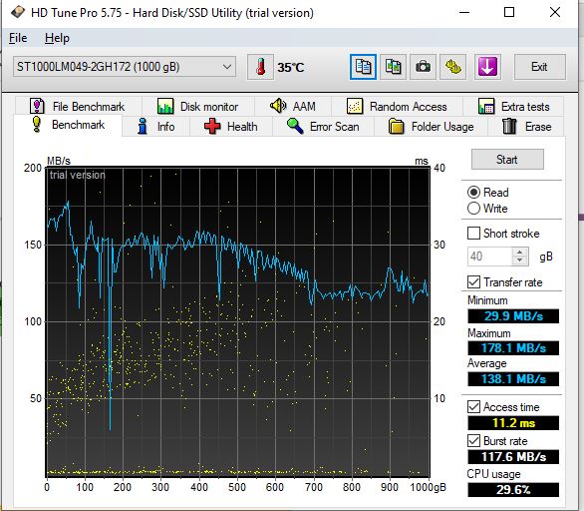
Task: Click the short stroke 40 gB field
Action: (489, 256)
